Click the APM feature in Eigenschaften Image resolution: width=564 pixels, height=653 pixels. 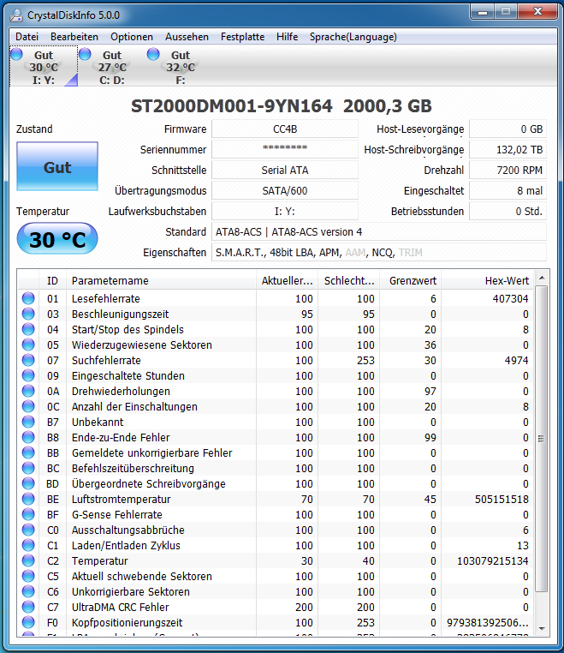click(x=330, y=252)
